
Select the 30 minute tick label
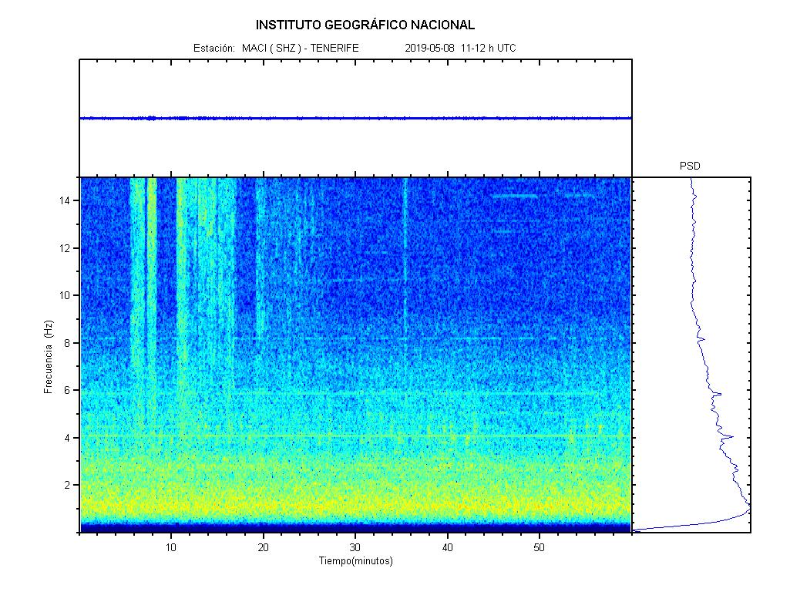pyautogui.click(x=355, y=547)
